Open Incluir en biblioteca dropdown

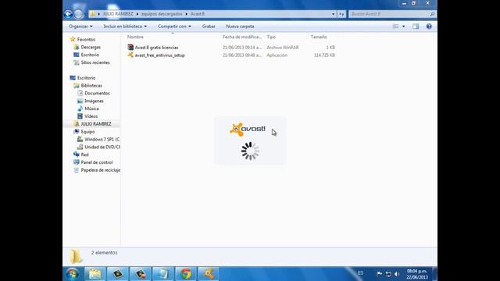[125, 26]
